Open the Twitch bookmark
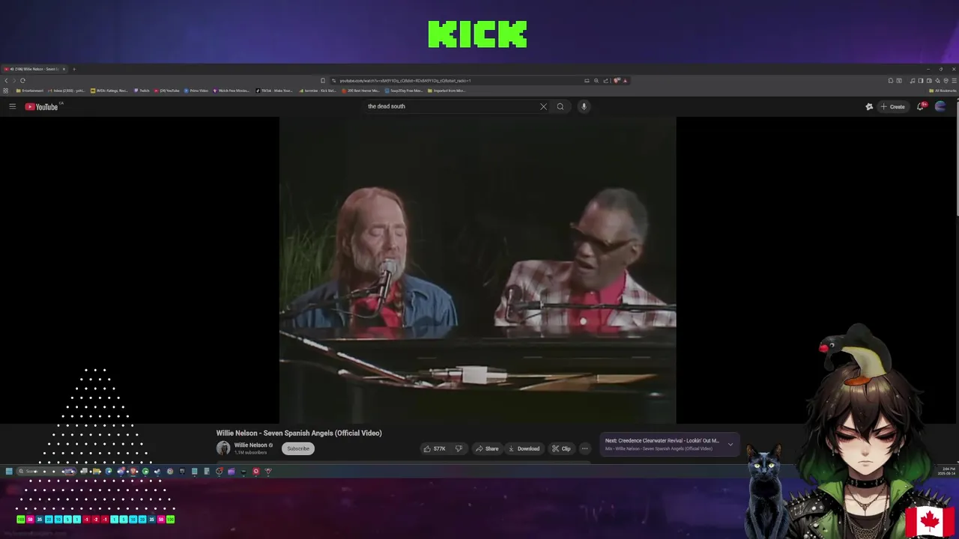The width and height of the screenshot is (959, 539). coord(142,91)
